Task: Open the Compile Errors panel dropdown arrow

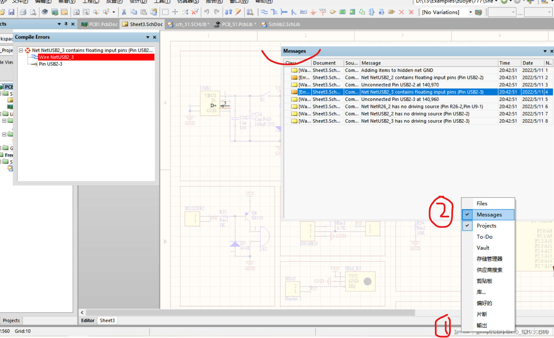Action: pos(148,37)
